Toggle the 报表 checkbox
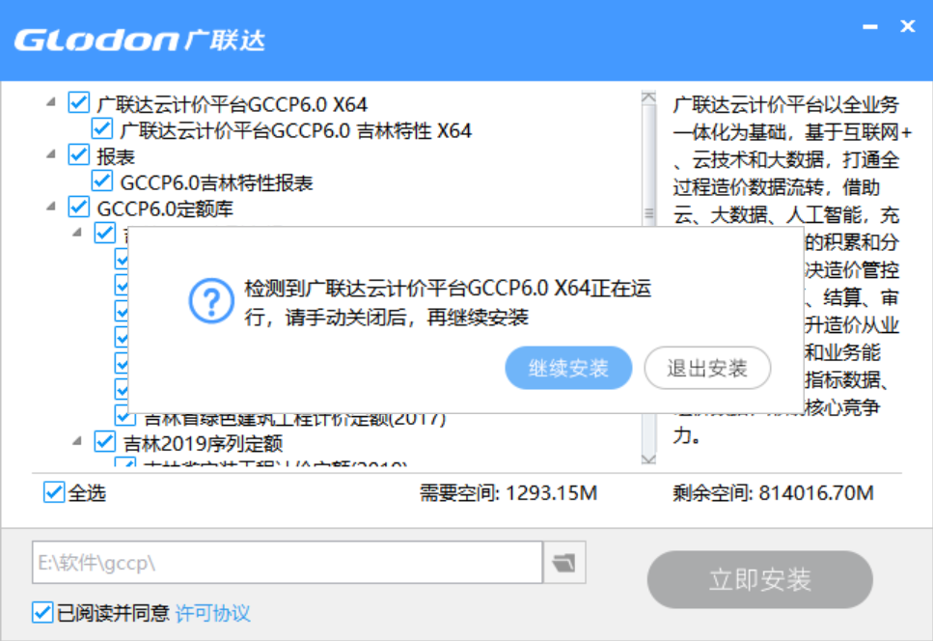The width and height of the screenshot is (933, 641). click(78, 154)
